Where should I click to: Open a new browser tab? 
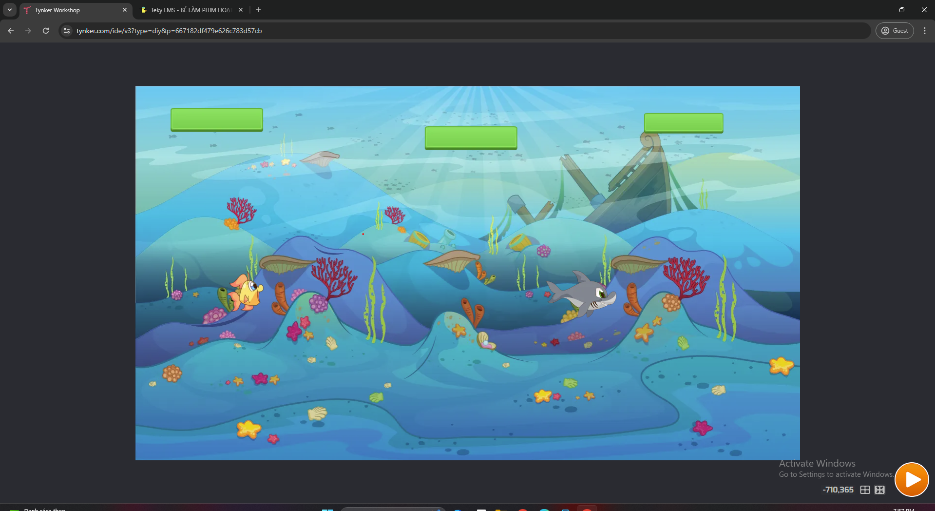(x=258, y=10)
